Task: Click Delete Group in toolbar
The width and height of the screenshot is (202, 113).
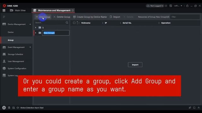Action: click(62, 17)
